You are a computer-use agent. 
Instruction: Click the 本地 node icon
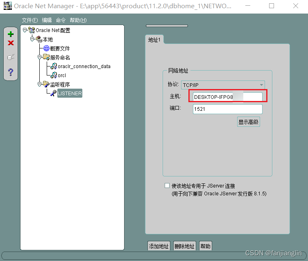point(39,39)
